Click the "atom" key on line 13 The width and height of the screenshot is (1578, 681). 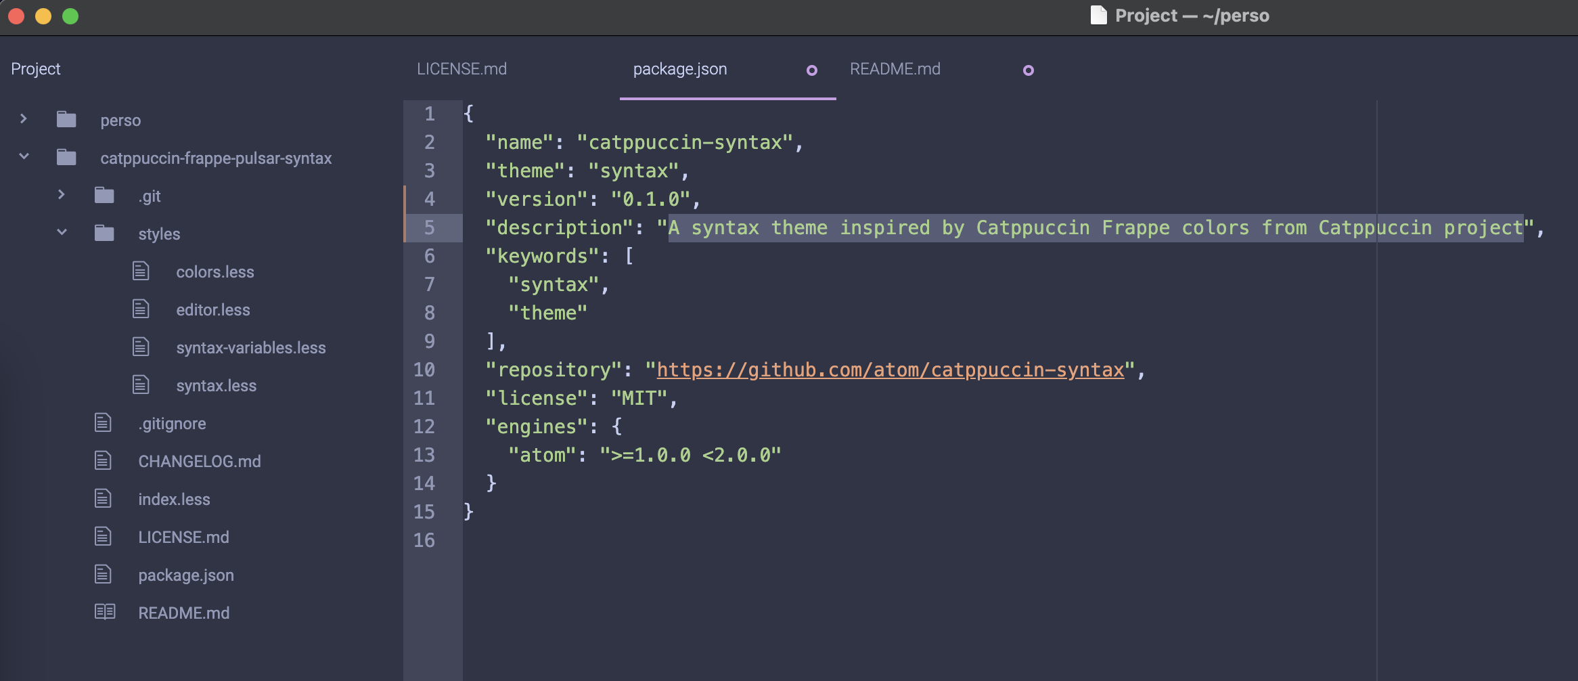(542, 455)
